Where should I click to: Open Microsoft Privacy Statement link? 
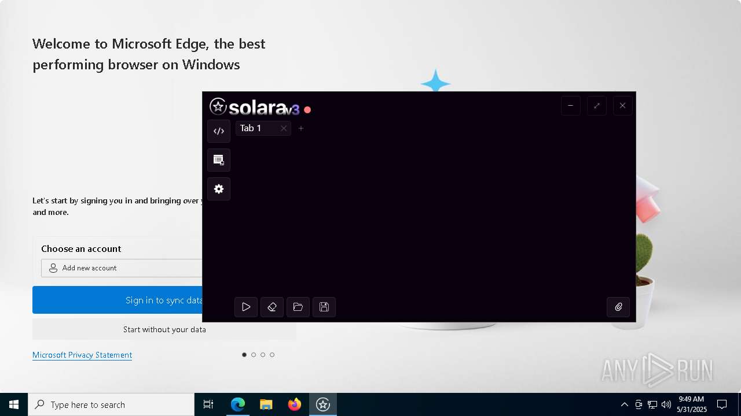tap(82, 355)
